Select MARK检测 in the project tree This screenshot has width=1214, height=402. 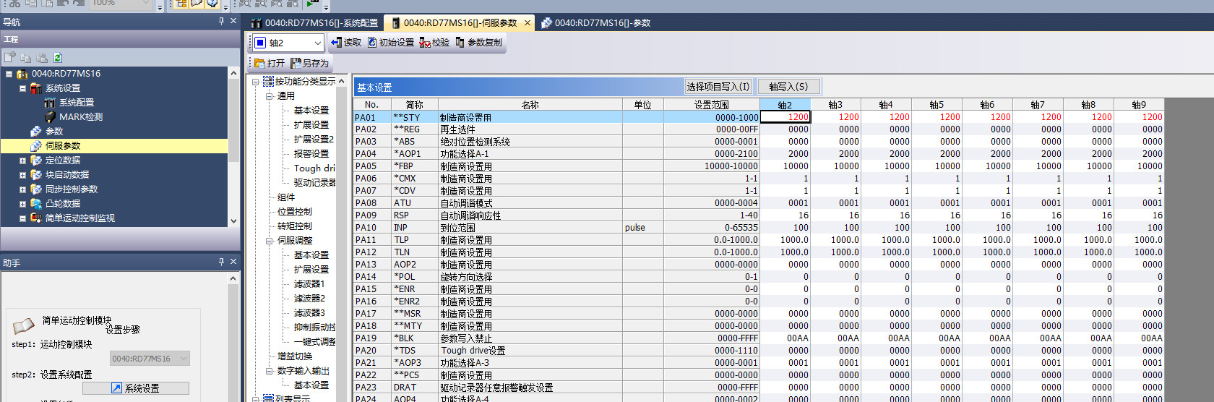point(80,117)
